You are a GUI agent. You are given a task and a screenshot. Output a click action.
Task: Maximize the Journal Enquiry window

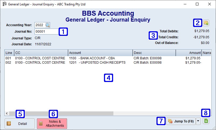coord(197,4)
